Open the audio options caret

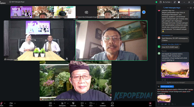[5, 103]
